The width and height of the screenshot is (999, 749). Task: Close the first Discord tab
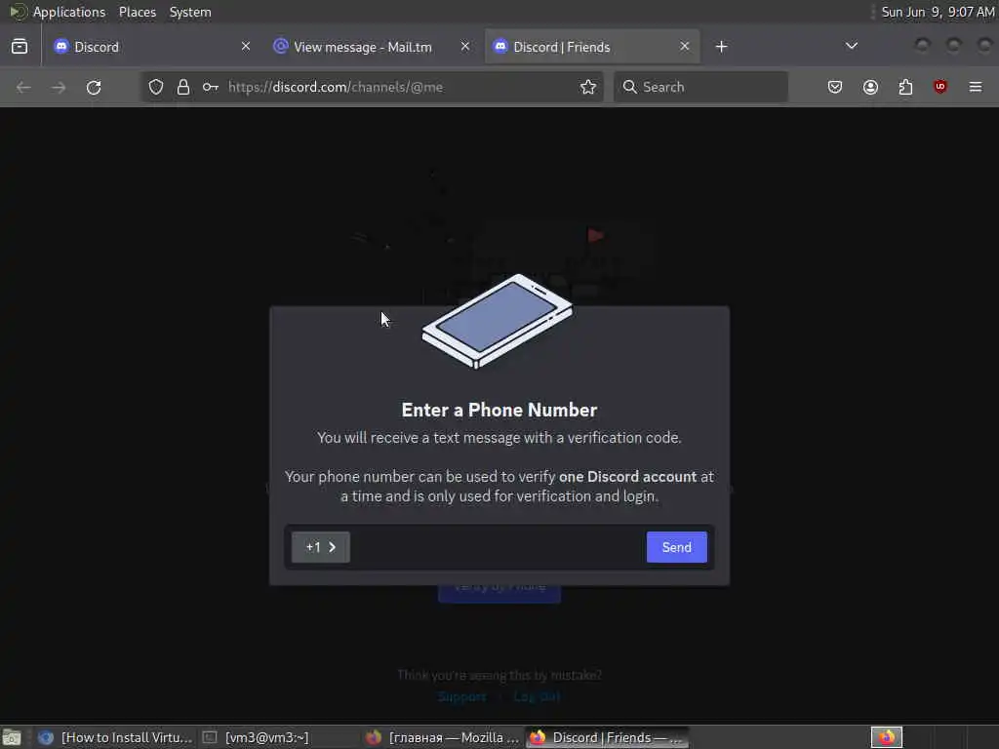[x=246, y=47]
